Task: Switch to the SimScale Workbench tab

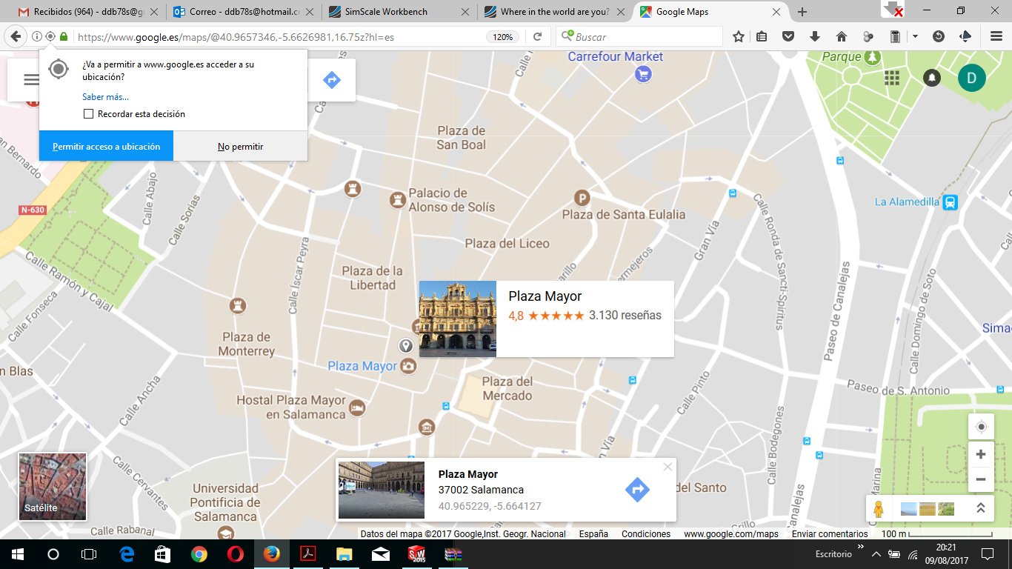Action: coord(400,12)
